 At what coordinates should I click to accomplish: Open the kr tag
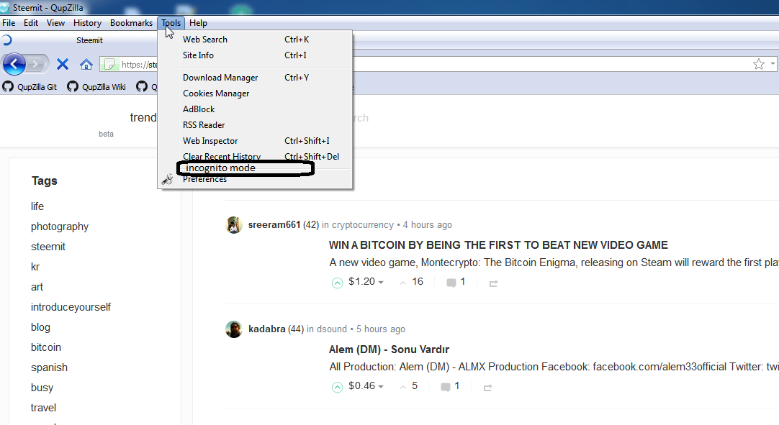pos(35,267)
